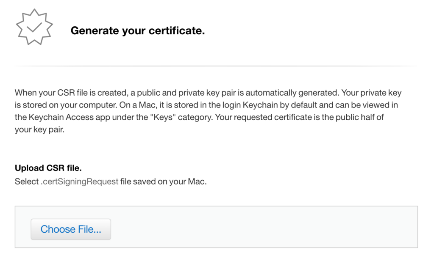Click the quoted word "Keys" in the paragraph

163,117
